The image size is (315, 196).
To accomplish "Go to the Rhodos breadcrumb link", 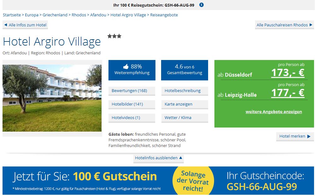I will (x=79, y=15).
